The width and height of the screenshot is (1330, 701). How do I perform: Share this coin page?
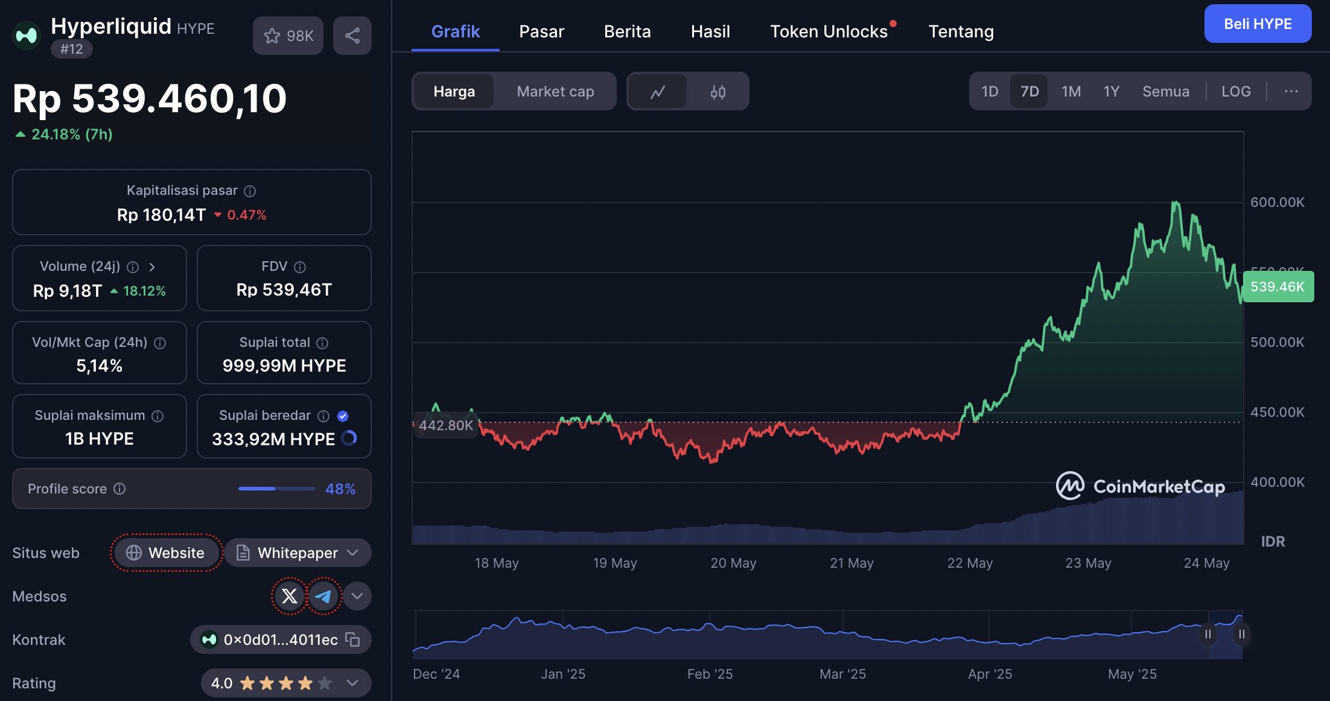point(352,36)
